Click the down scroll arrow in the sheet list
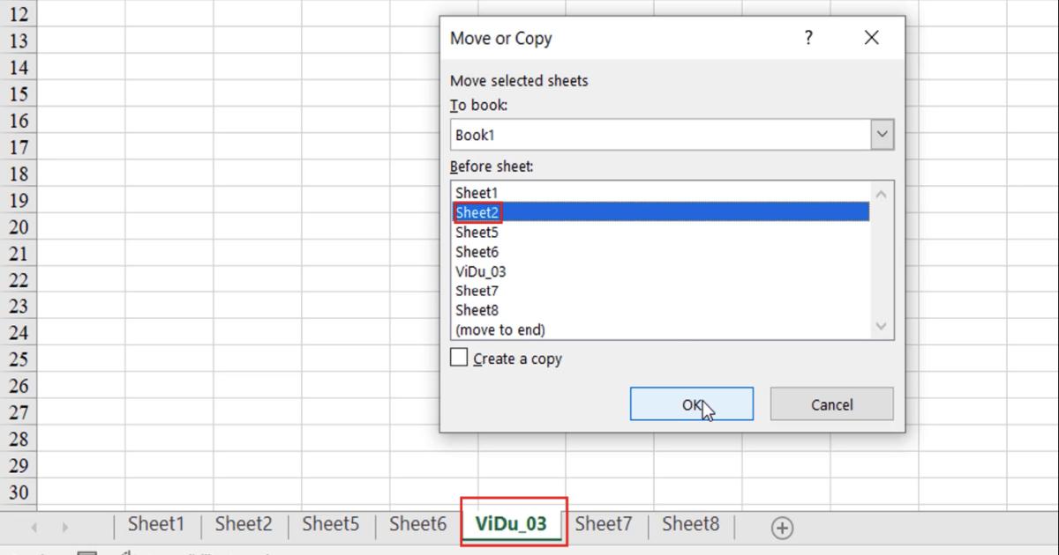The image size is (1059, 555). pyautogui.click(x=880, y=327)
